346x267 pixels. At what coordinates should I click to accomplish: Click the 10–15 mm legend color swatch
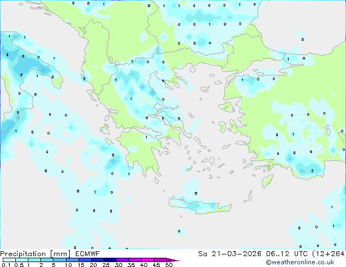click(72, 260)
